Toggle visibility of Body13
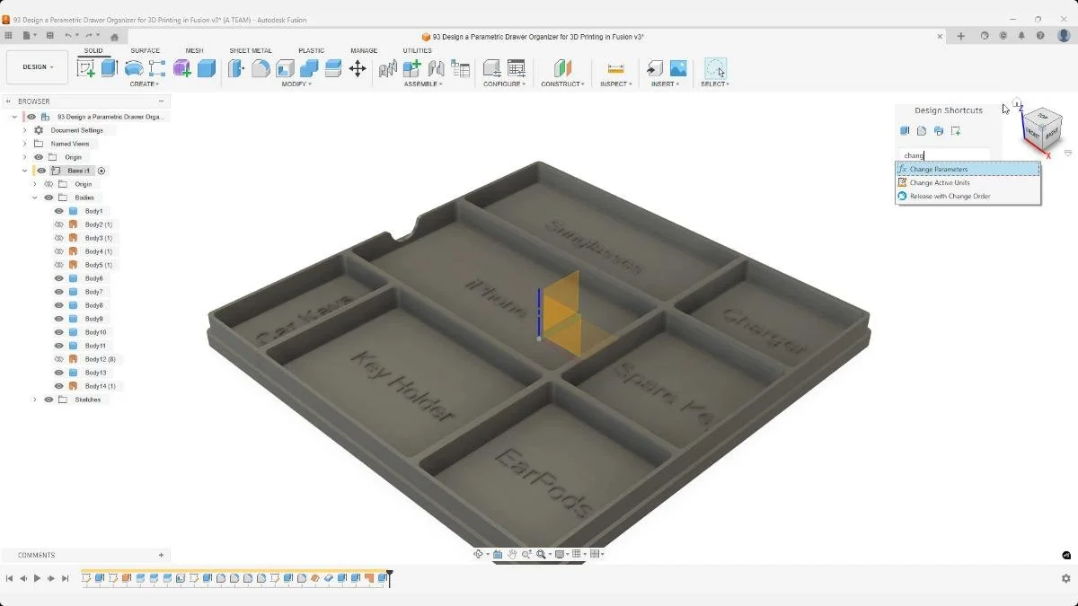Viewport: 1078px width, 606px height. (x=59, y=373)
